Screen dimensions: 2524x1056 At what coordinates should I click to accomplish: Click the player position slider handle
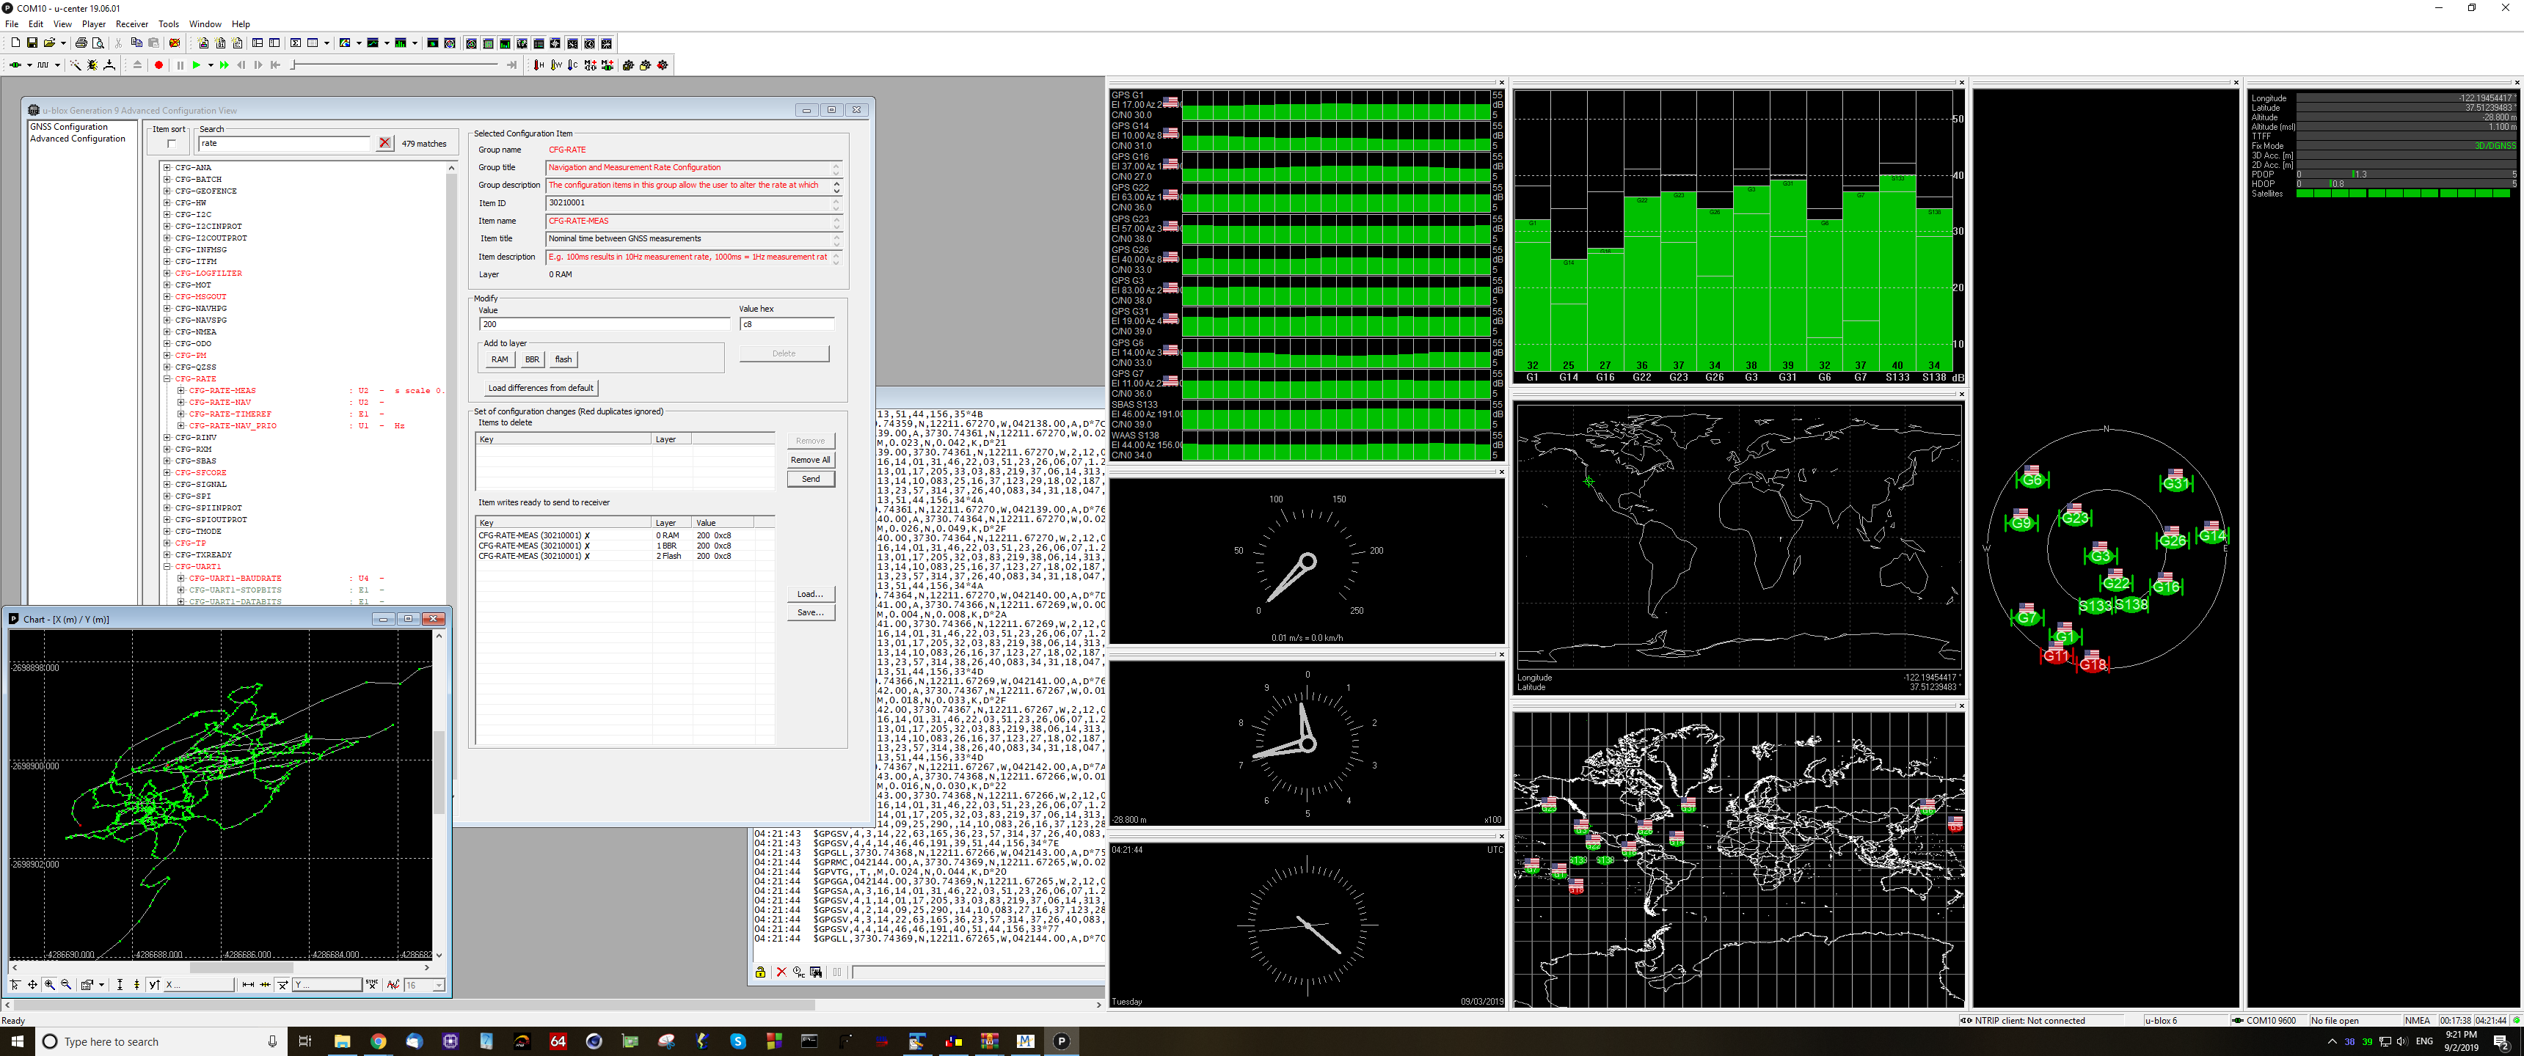(x=293, y=65)
